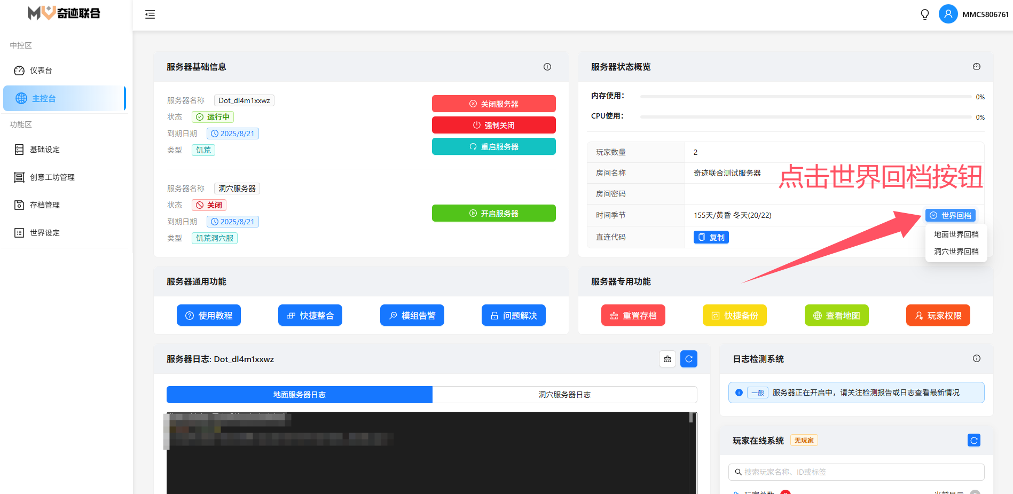
Task: Select the 地面服务器日志 tab
Action: pyautogui.click(x=299, y=395)
